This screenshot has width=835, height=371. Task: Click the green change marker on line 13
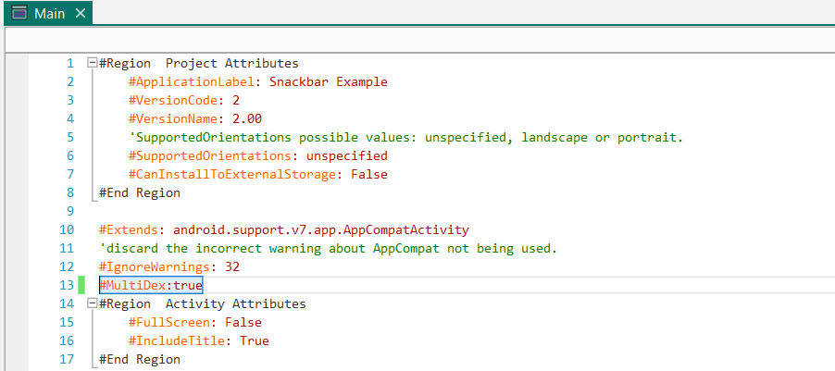coord(81,286)
